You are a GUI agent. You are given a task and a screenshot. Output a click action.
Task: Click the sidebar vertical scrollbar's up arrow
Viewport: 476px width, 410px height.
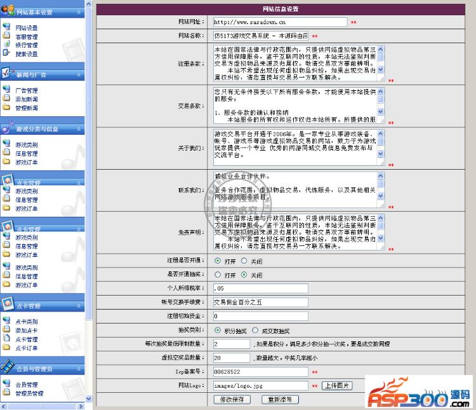pyautogui.click(x=89, y=4)
